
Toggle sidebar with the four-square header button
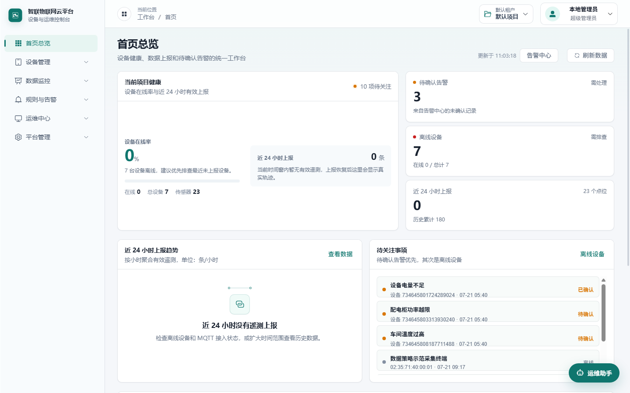point(124,14)
